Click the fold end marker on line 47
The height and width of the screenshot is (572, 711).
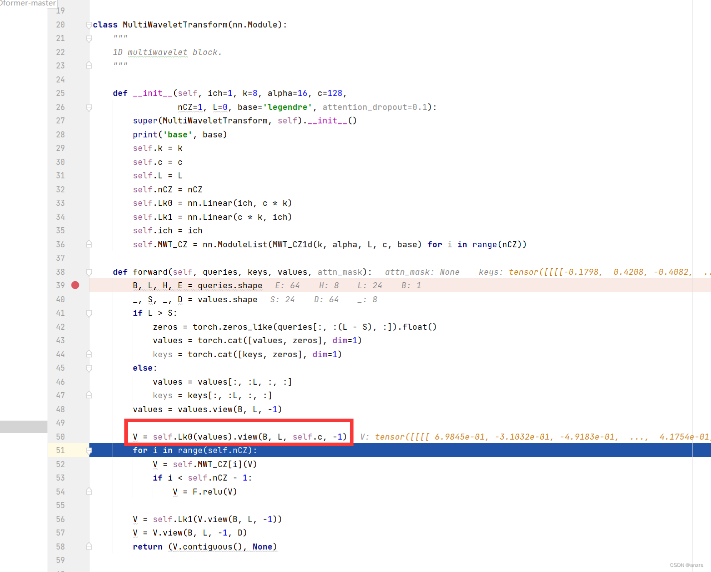(89, 395)
